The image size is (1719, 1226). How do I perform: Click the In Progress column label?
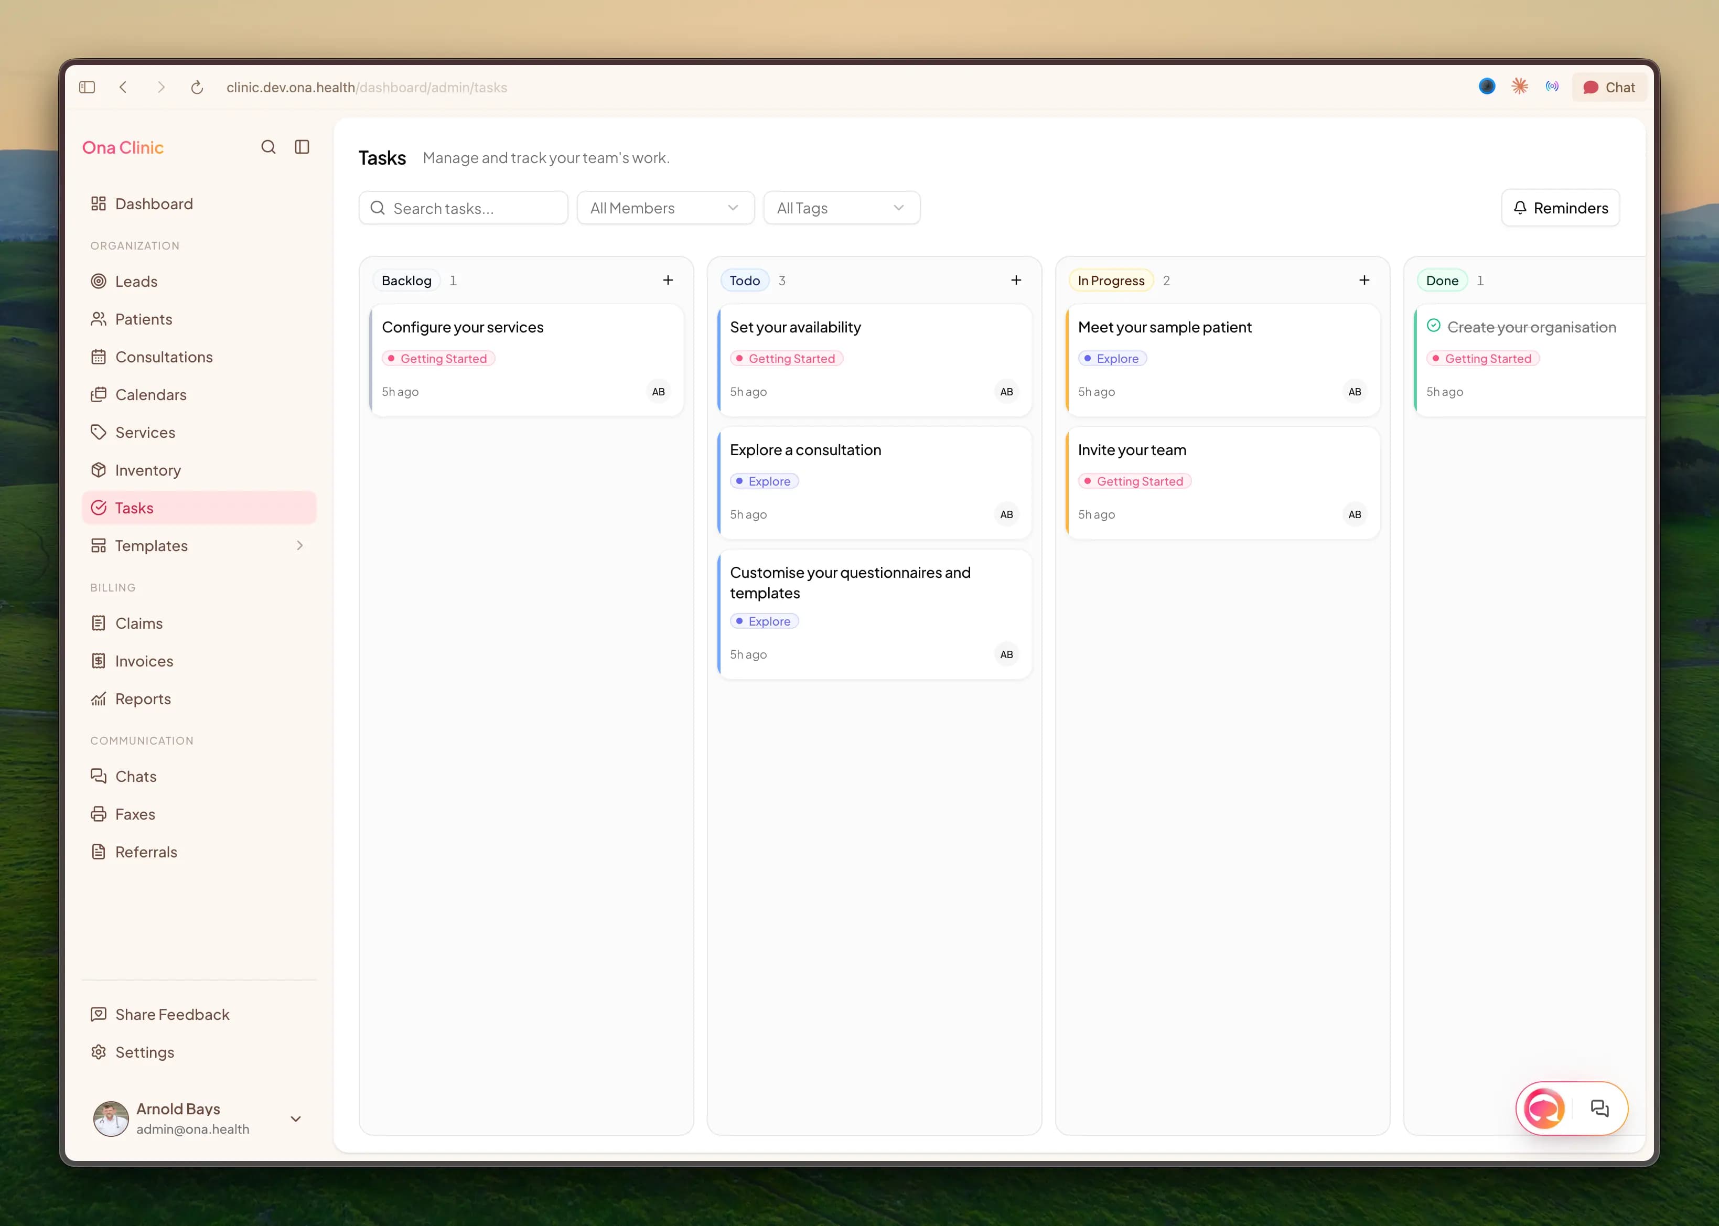pyautogui.click(x=1111, y=281)
